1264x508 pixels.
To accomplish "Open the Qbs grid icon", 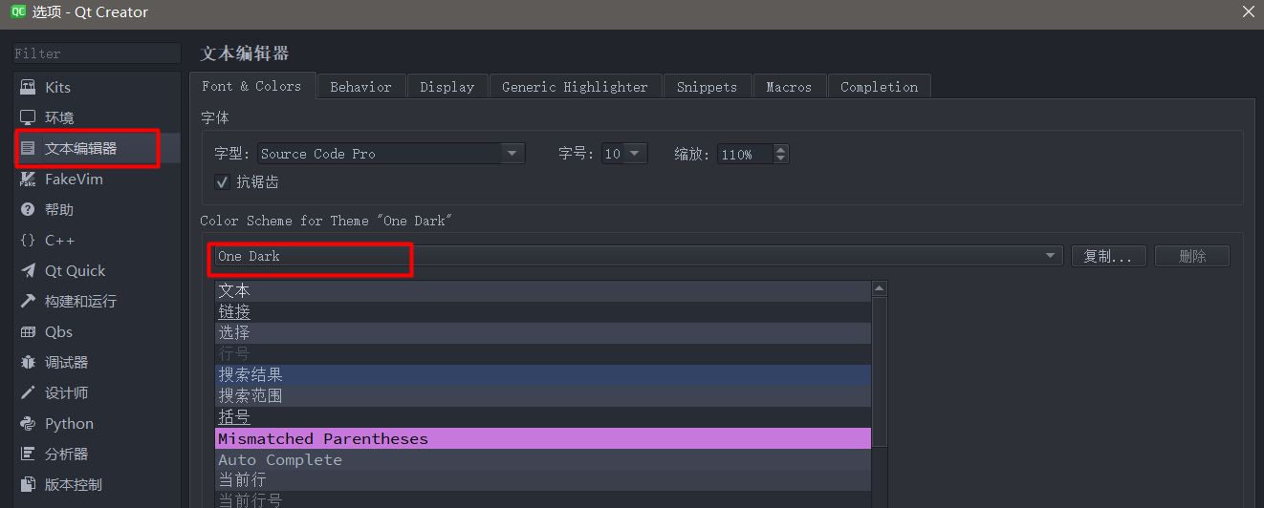I will point(28,331).
